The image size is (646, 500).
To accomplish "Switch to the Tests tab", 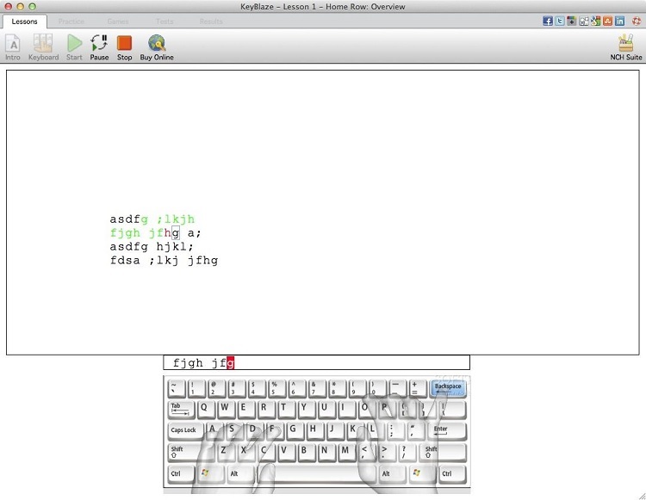I will (164, 22).
